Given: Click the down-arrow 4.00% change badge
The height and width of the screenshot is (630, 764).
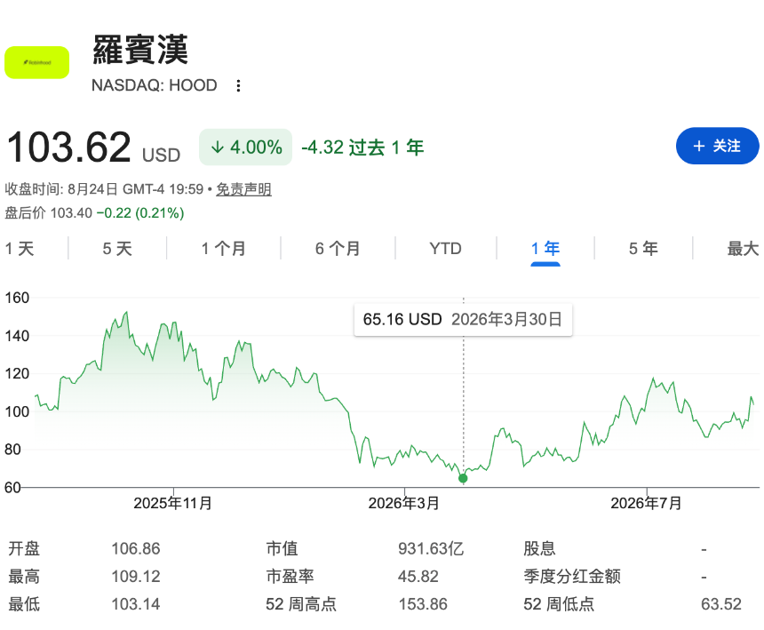Looking at the screenshot, I should (245, 148).
